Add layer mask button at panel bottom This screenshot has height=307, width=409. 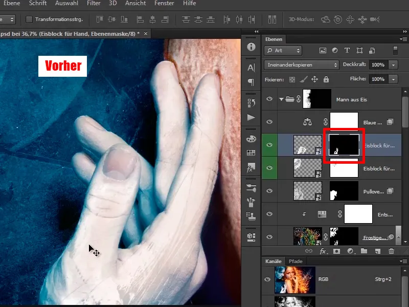tap(336, 251)
